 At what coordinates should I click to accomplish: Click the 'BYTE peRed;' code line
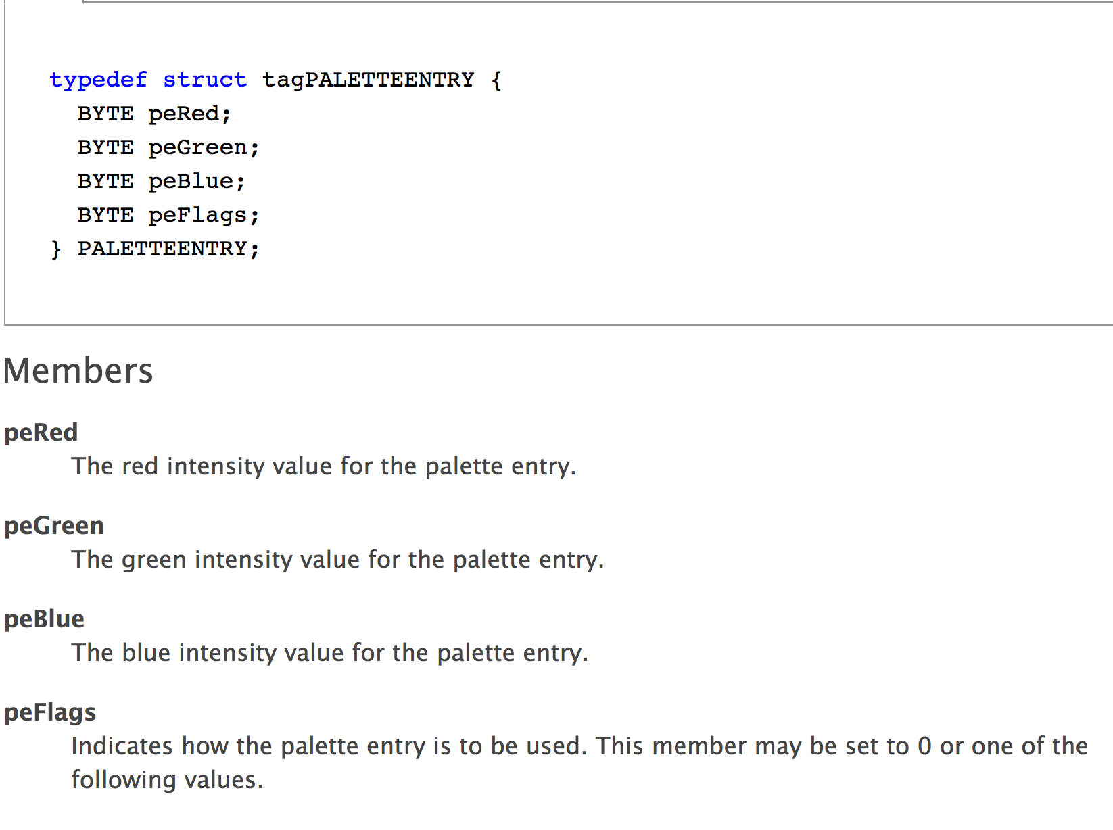coord(154,114)
